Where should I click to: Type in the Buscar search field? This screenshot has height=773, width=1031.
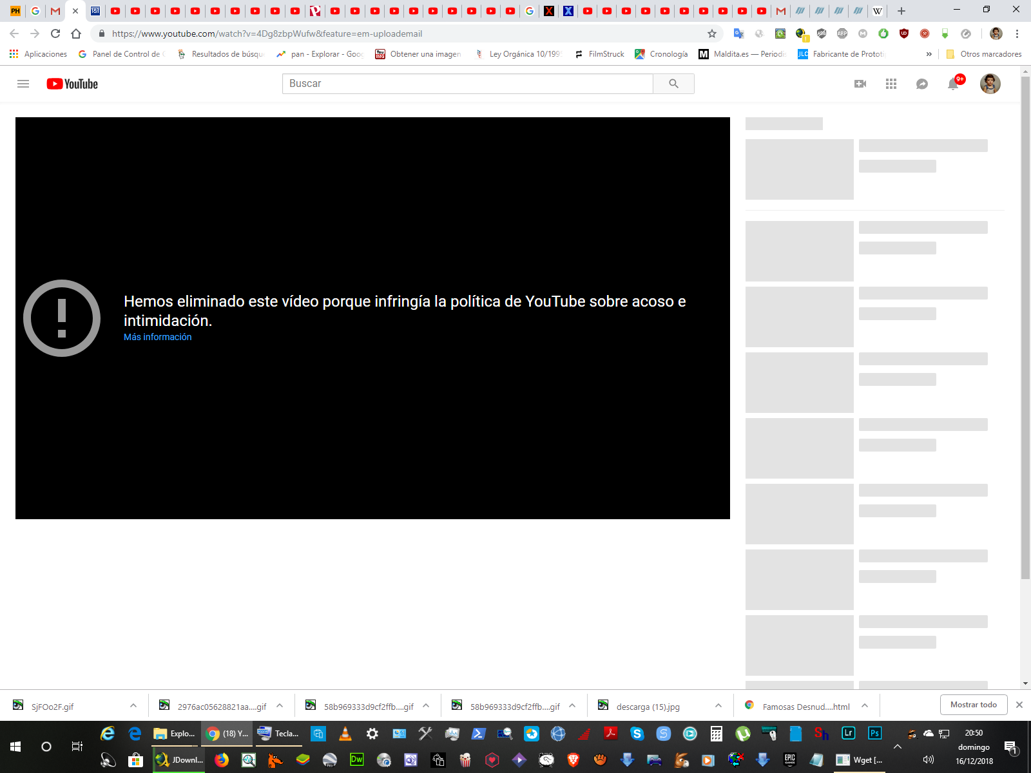click(467, 84)
